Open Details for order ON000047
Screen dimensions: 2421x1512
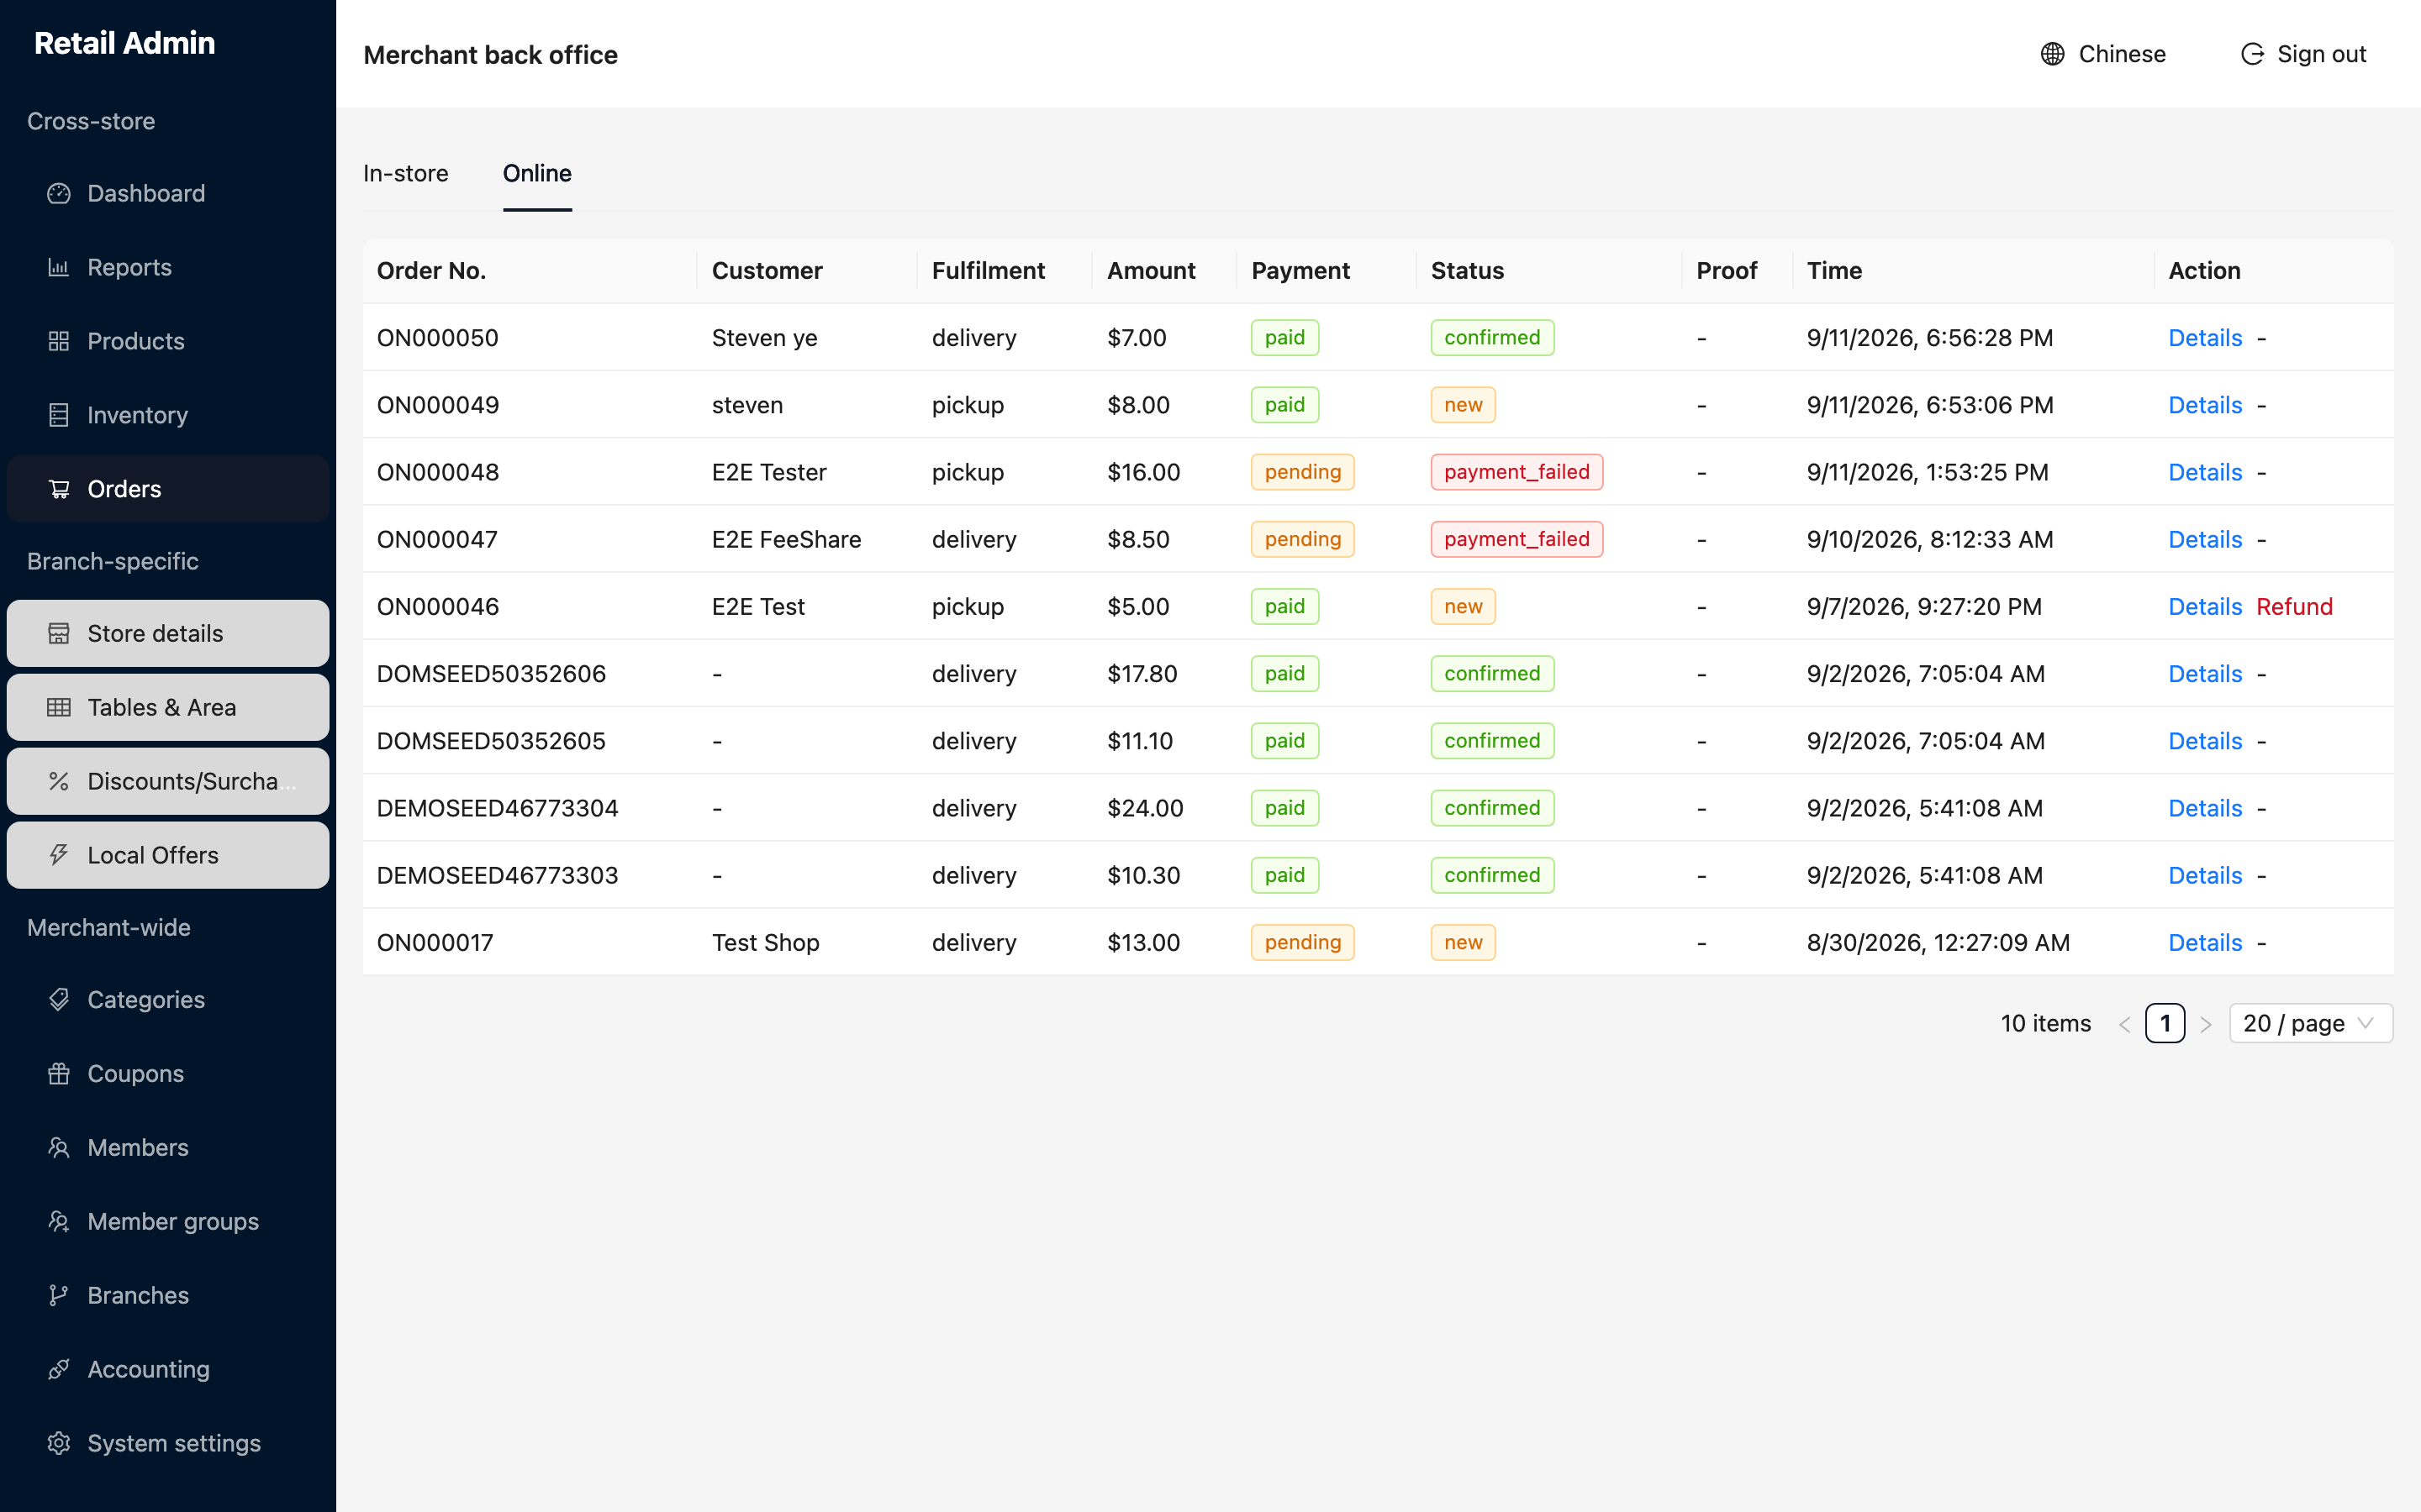click(x=2205, y=539)
